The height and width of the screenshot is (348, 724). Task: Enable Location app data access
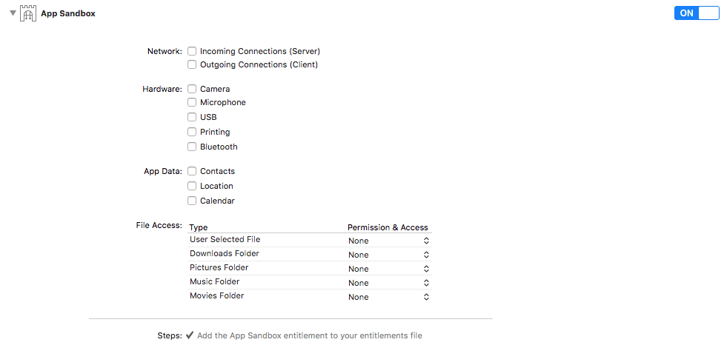tap(193, 187)
